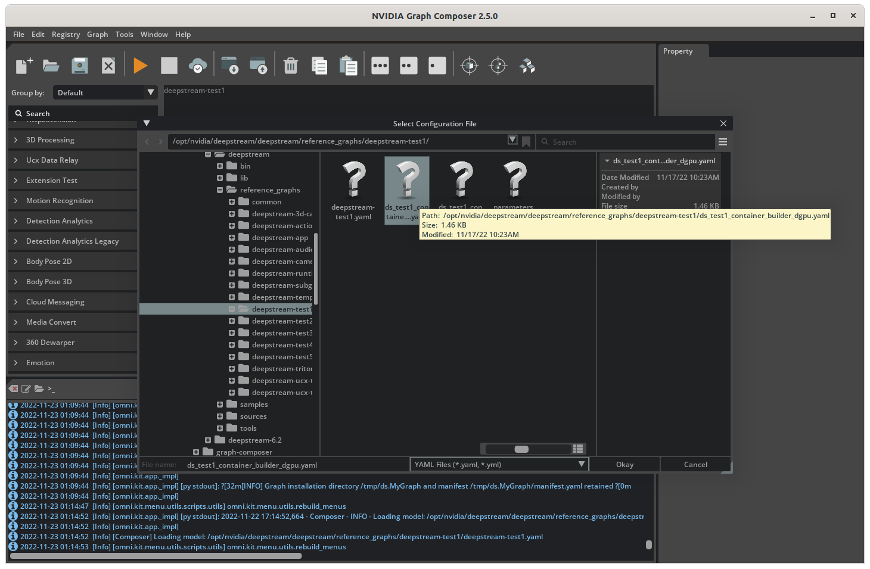Click the three-dot node detail toolbar icon
Screen dimensions: 870x569
click(380, 66)
